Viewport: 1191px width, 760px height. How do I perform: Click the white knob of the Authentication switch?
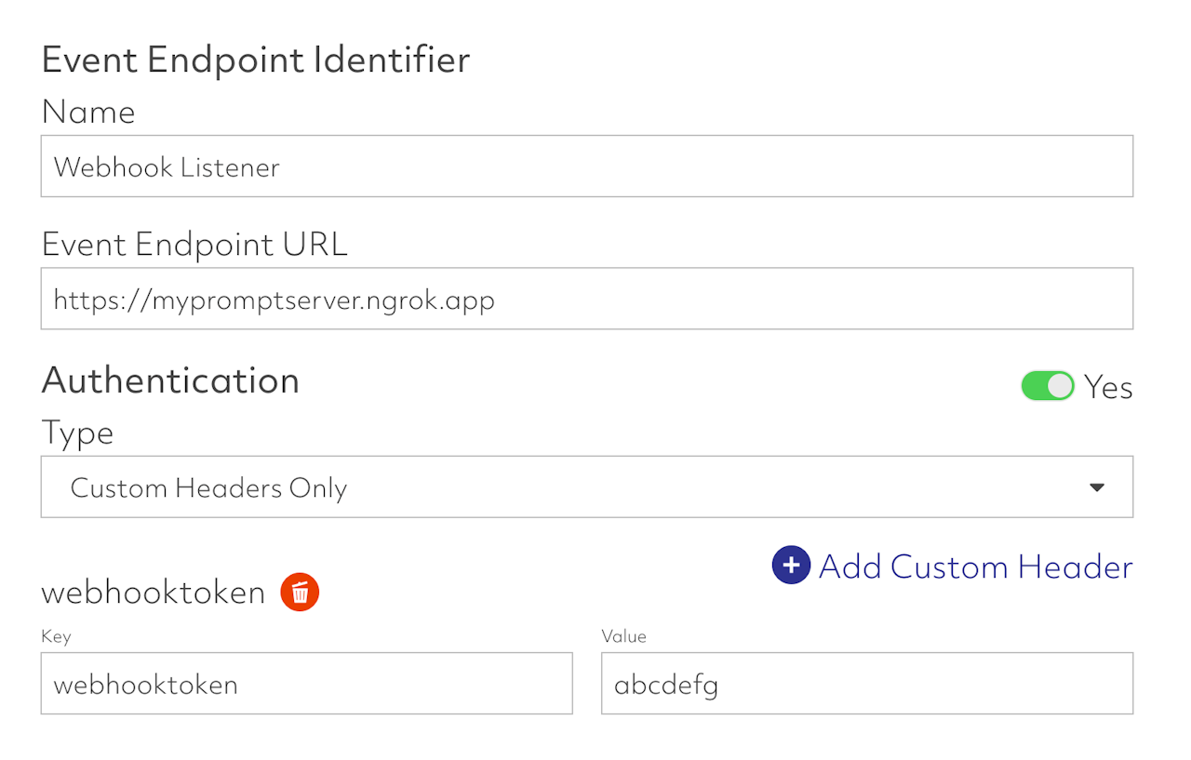click(x=1060, y=386)
